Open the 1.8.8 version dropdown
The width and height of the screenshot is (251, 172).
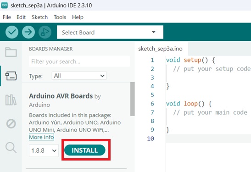click(44, 150)
